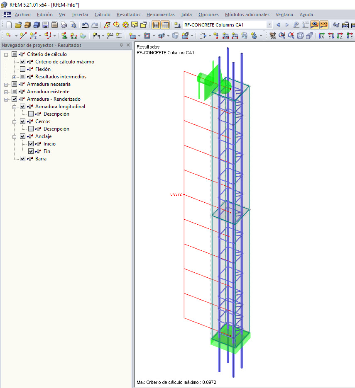Set view in X direction

(321, 36)
